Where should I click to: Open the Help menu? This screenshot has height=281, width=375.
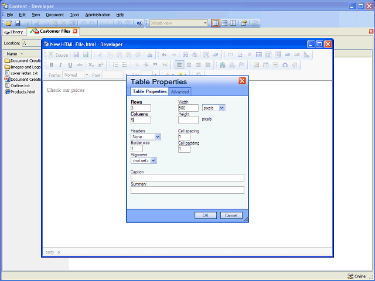pos(120,15)
